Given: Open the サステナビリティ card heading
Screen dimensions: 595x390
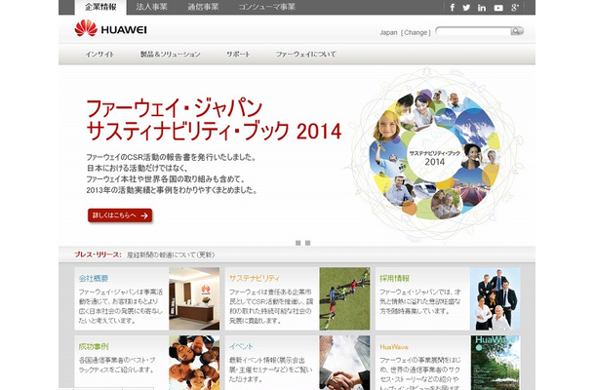Looking at the screenshot, I should tap(255, 278).
